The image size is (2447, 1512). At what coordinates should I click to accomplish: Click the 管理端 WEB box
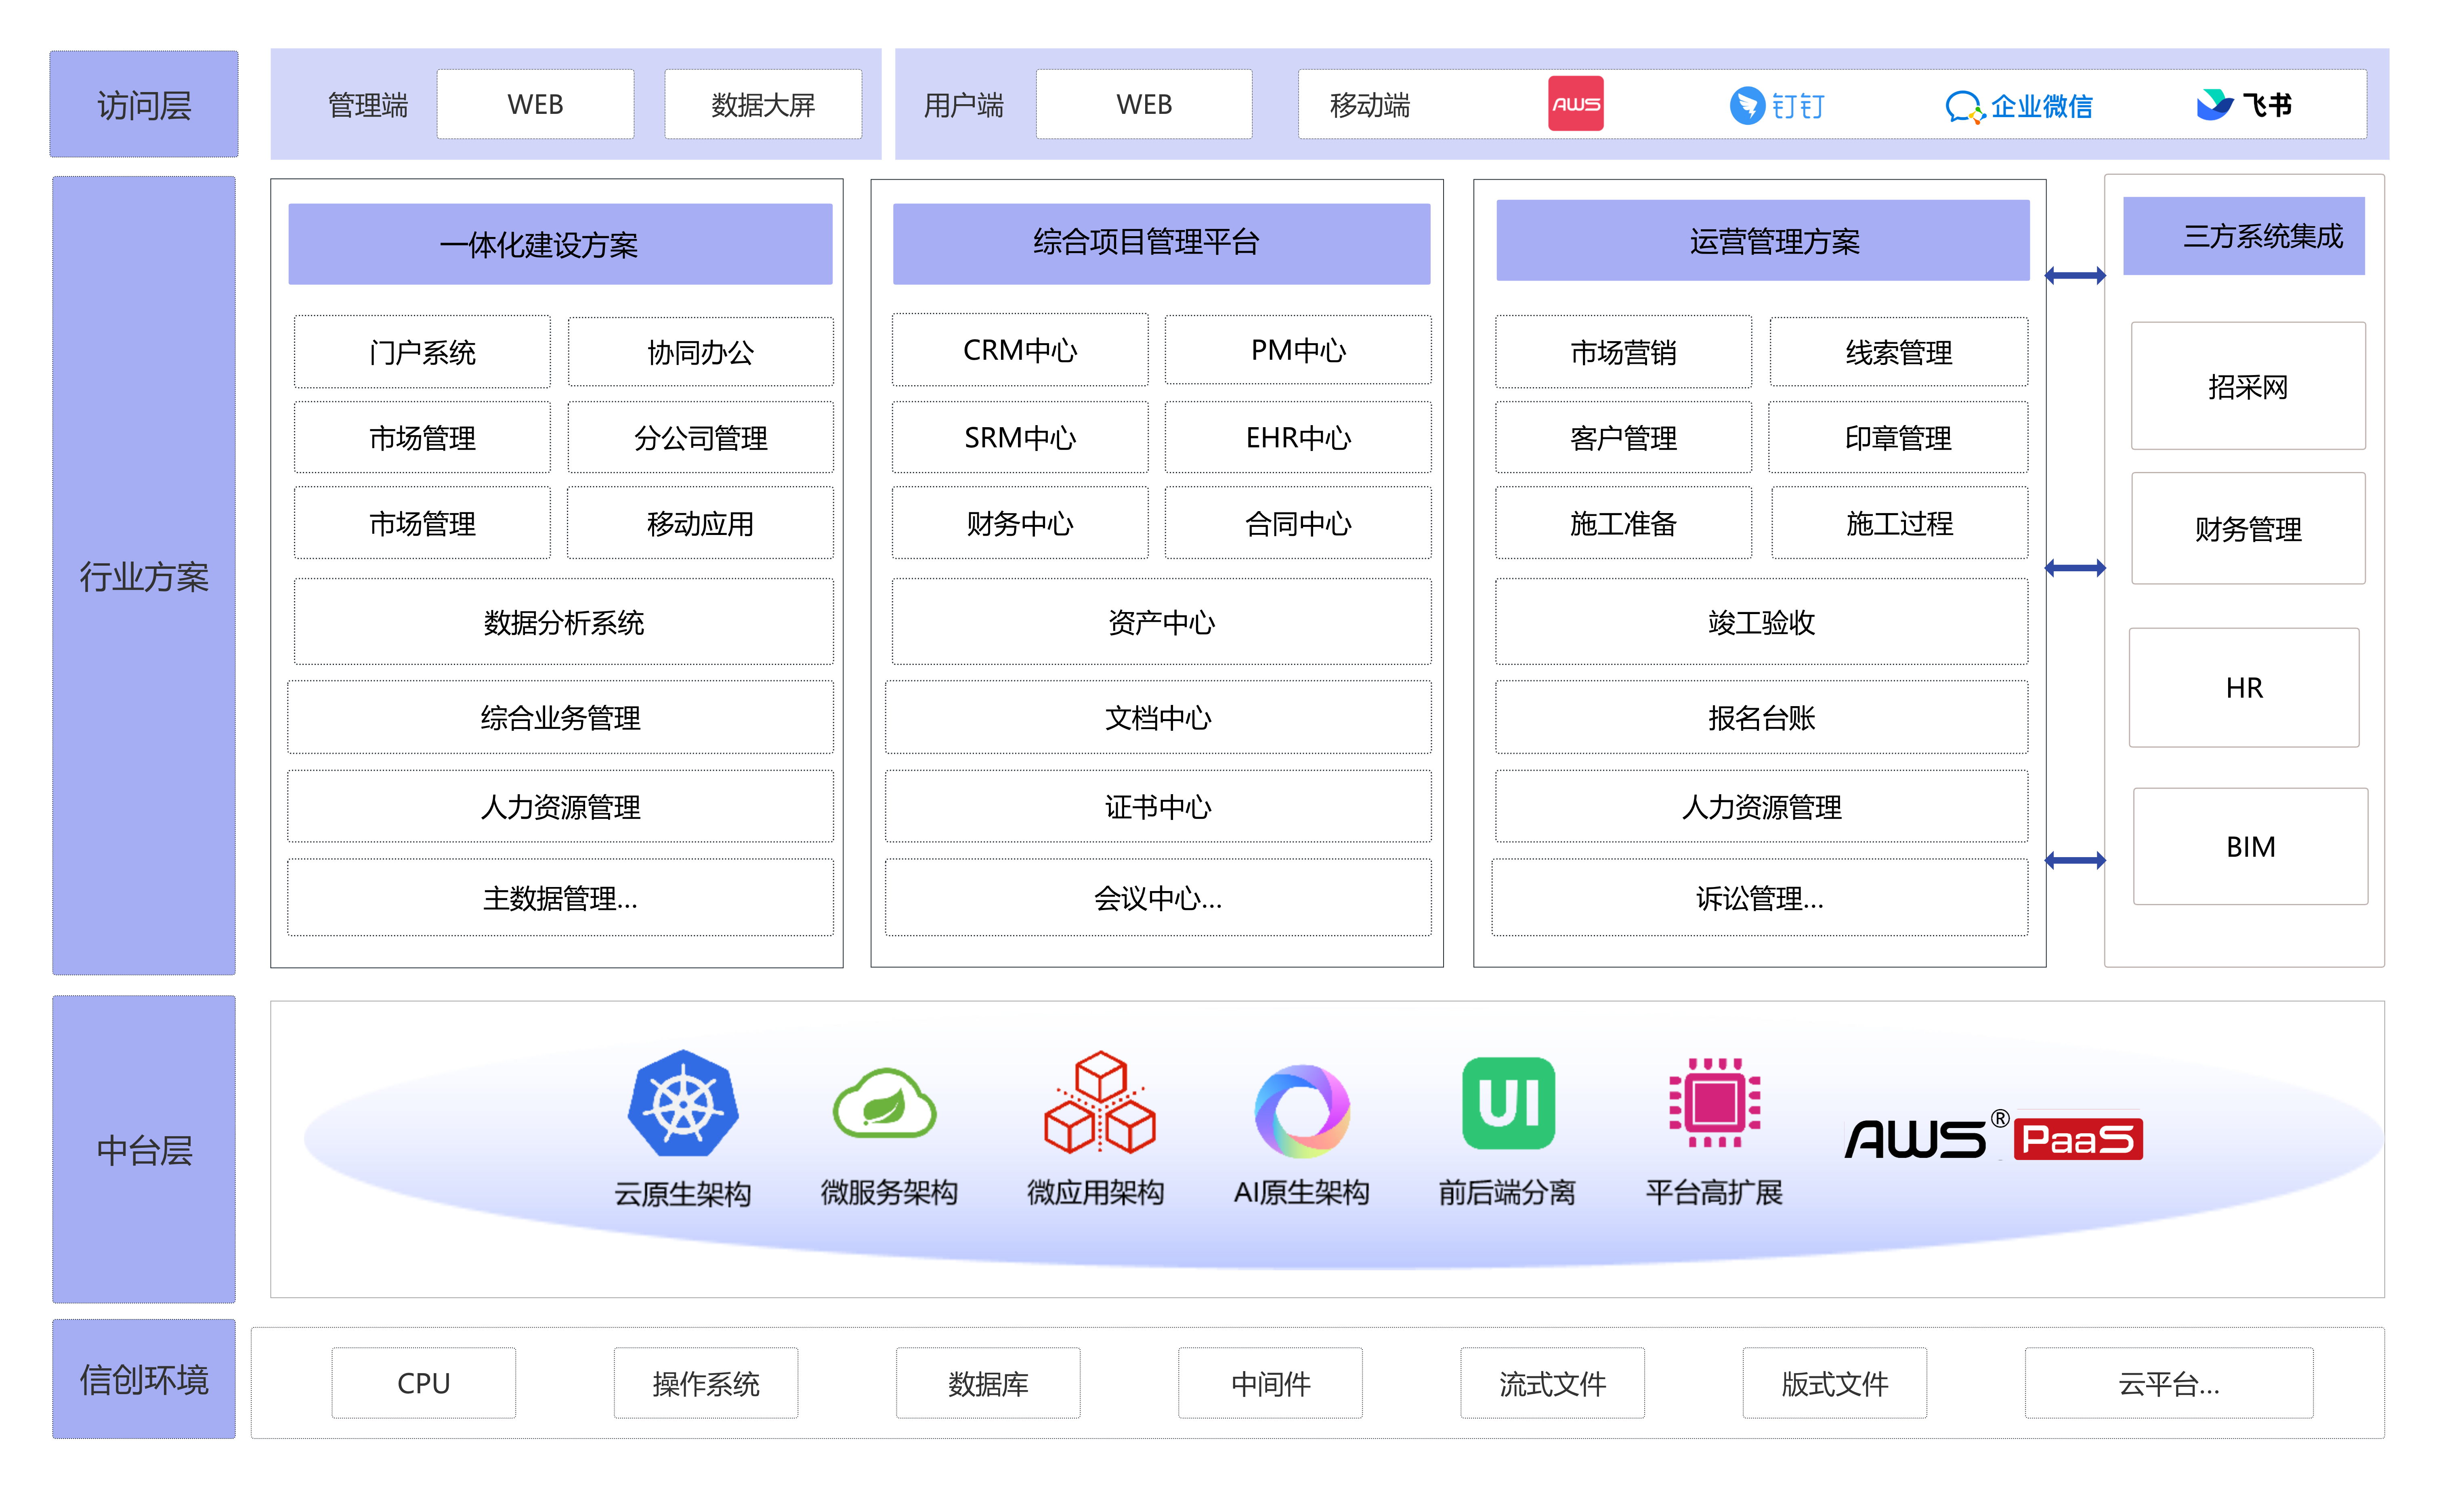(x=535, y=104)
